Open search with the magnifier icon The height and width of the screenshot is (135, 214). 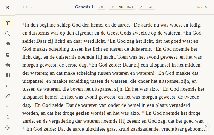click(x=8, y=34)
